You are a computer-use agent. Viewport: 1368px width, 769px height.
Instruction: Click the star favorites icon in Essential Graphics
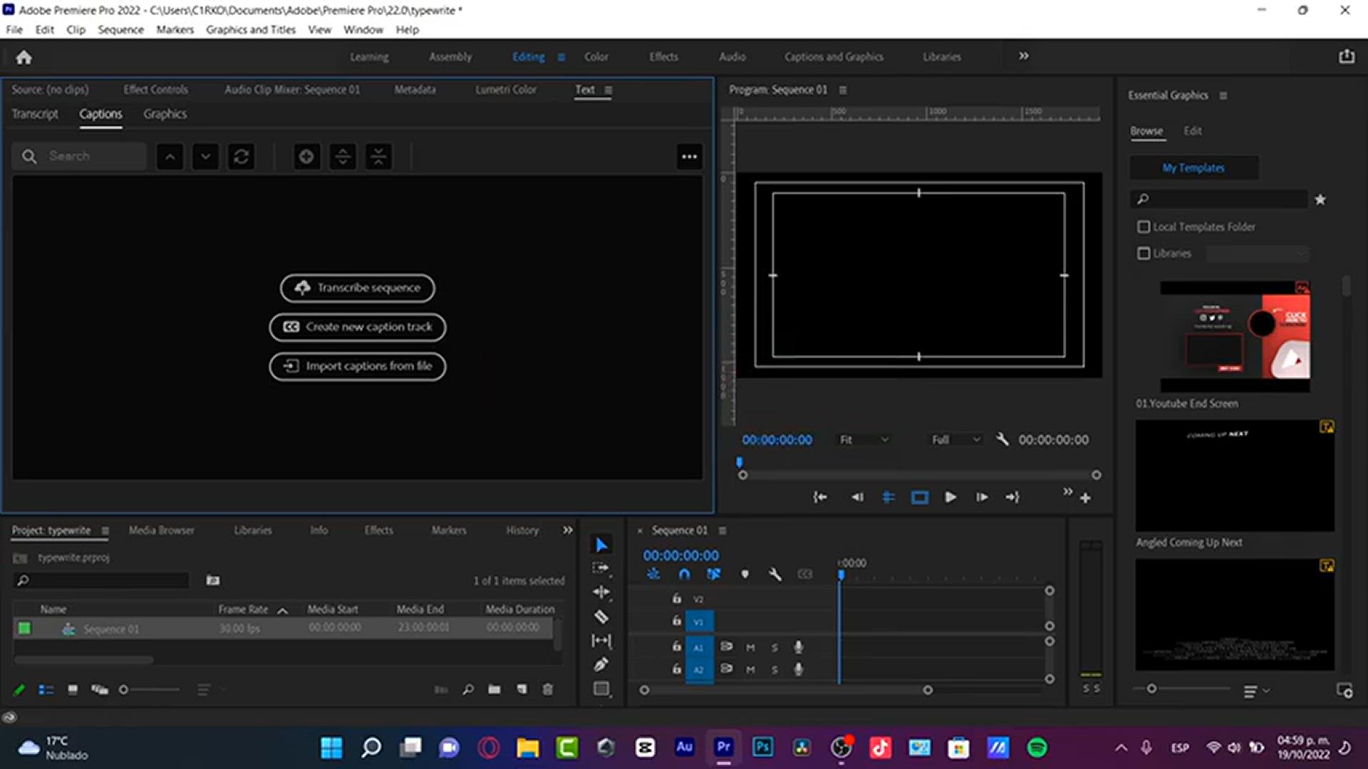coord(1320,200)
